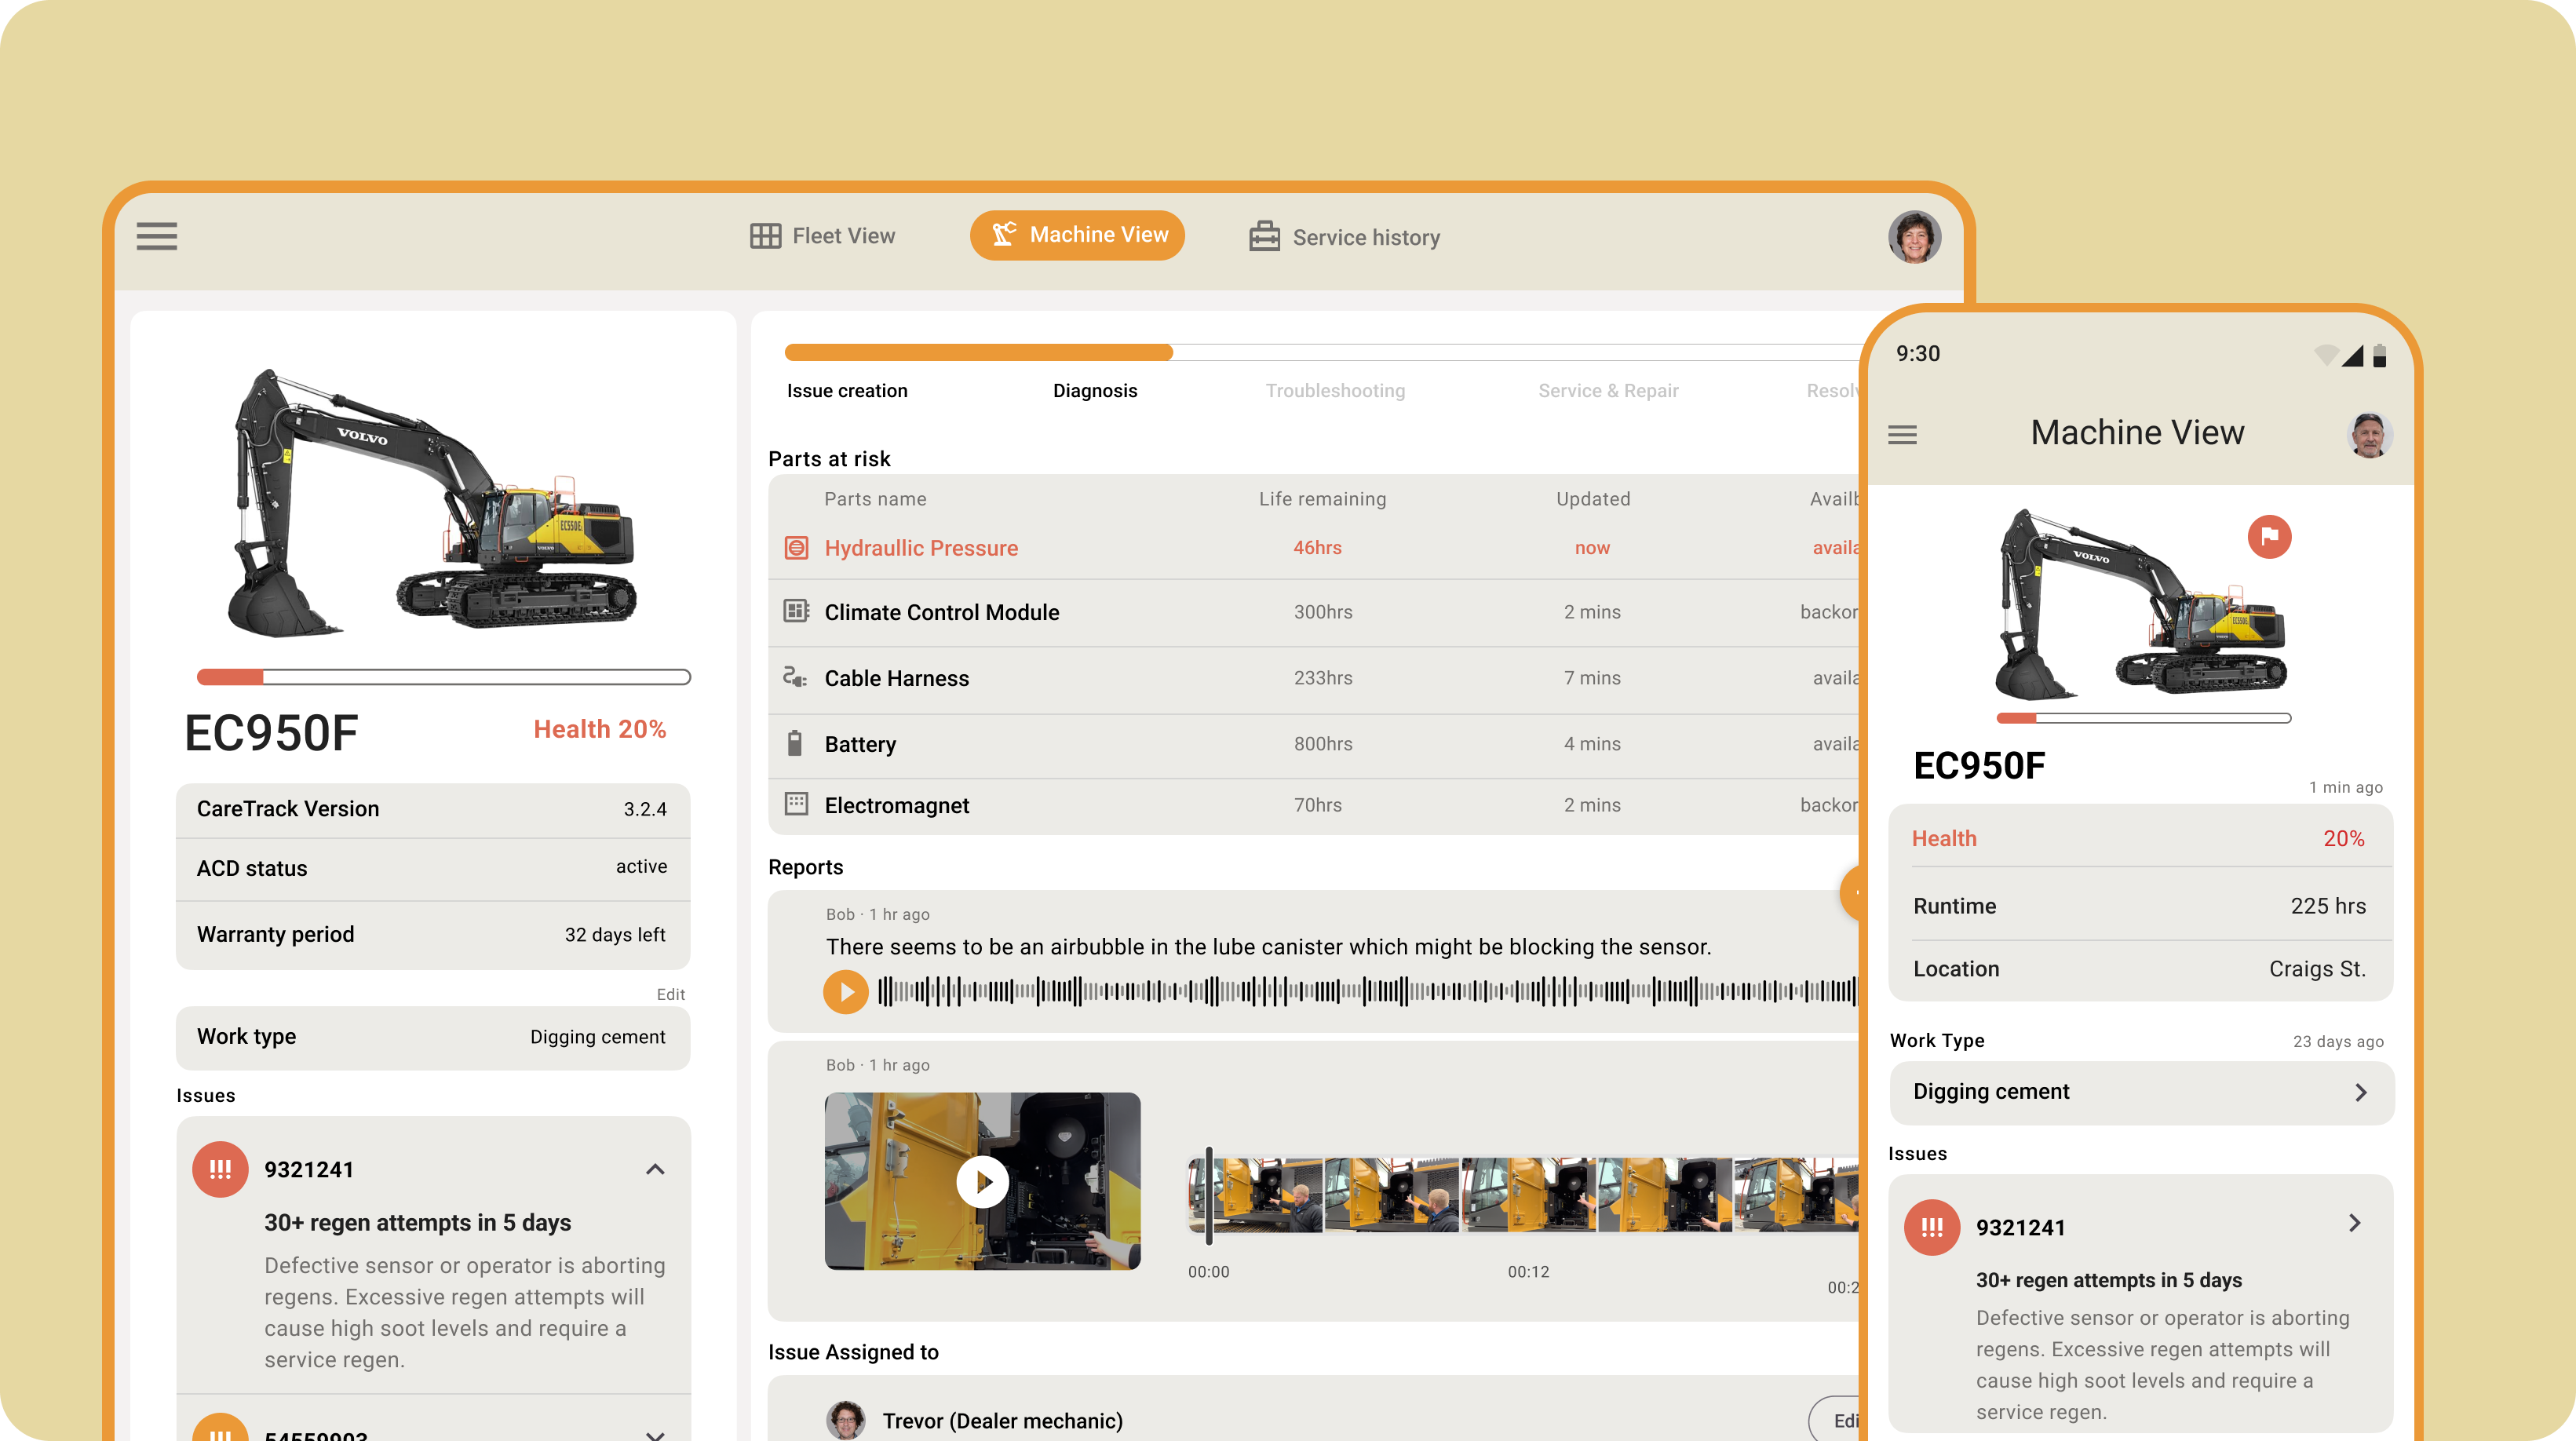Open the mobile hamburger menu
2576x1441 pixels.
[x=1902, y=434]
